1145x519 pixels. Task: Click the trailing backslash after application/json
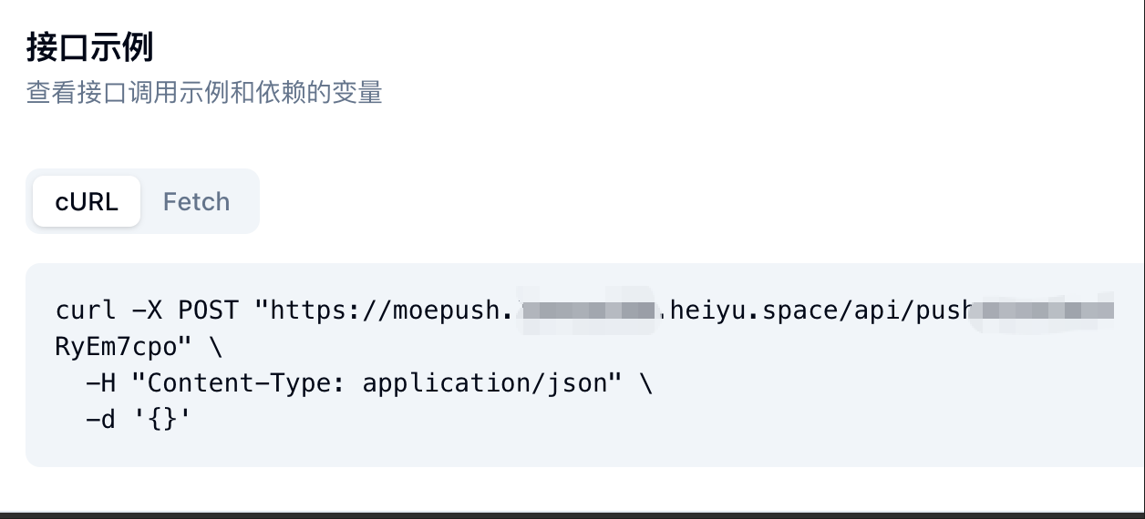pos(645,383)
